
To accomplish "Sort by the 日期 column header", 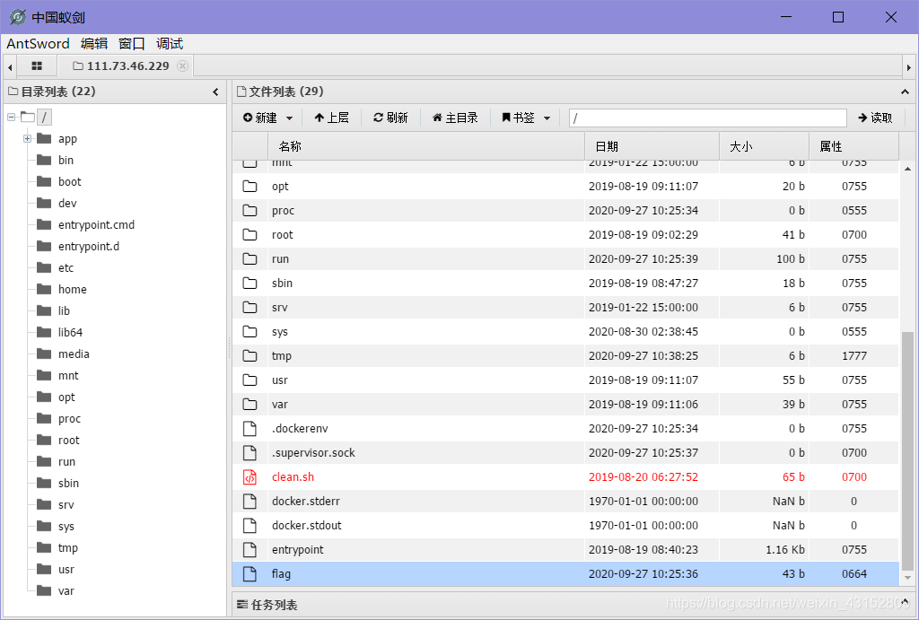I will click(x=652, y=146).
